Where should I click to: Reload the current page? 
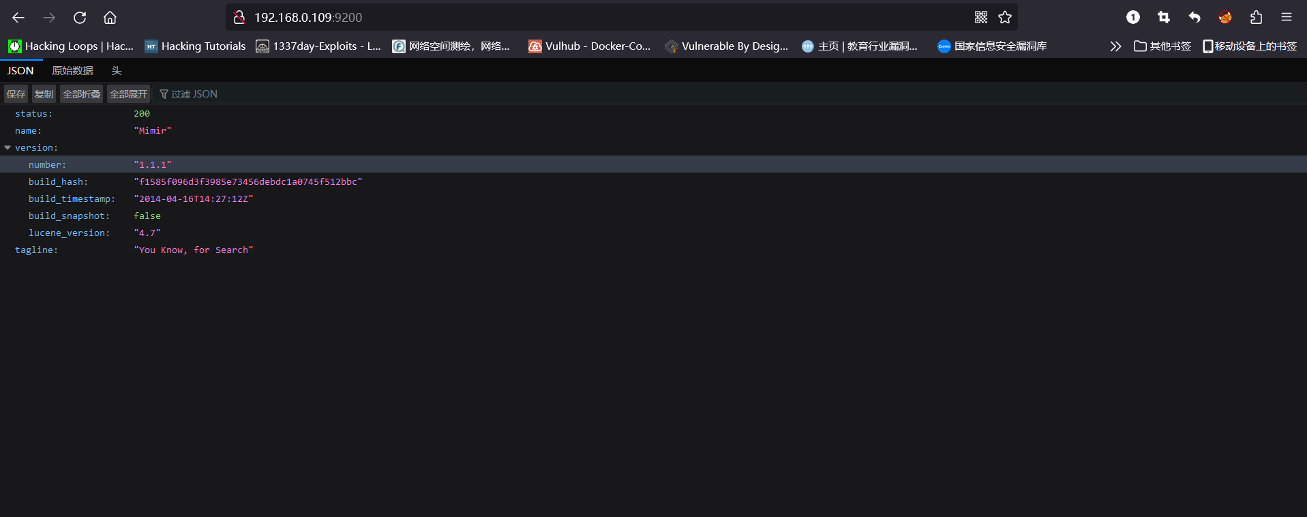[80, 18]
